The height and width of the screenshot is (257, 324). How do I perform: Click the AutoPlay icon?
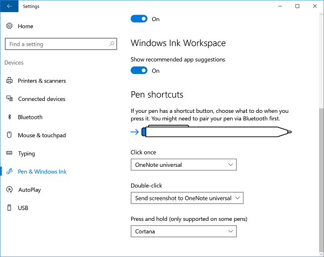pos(9,190)
